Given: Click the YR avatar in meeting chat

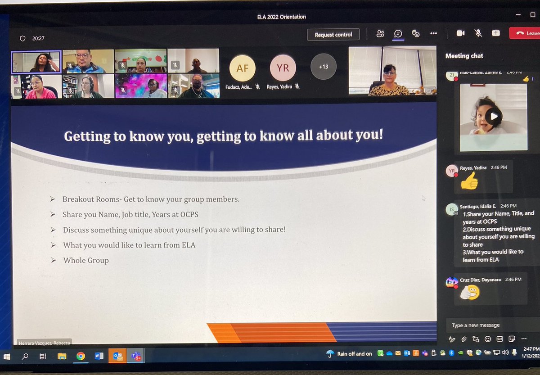Looking at the screenshot, I should point(451,171).
